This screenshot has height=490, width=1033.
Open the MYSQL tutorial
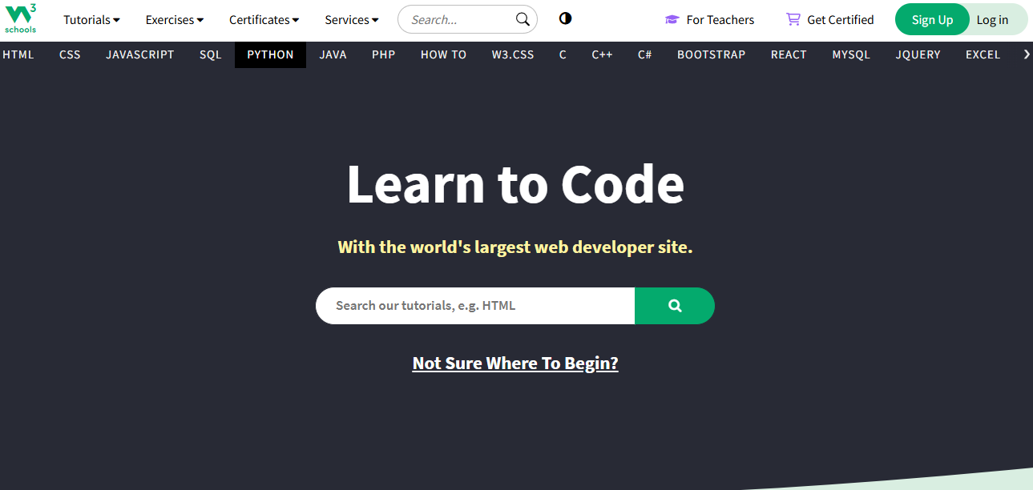pos(851,54)
